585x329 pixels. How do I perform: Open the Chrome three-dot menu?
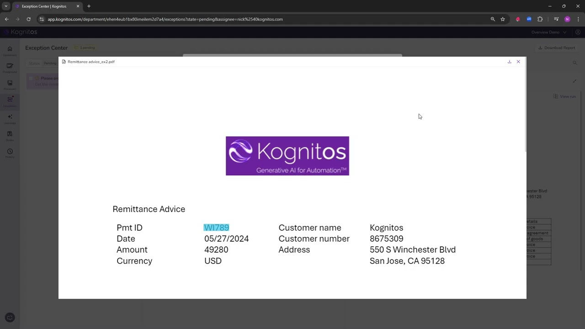tap(578, 19)
